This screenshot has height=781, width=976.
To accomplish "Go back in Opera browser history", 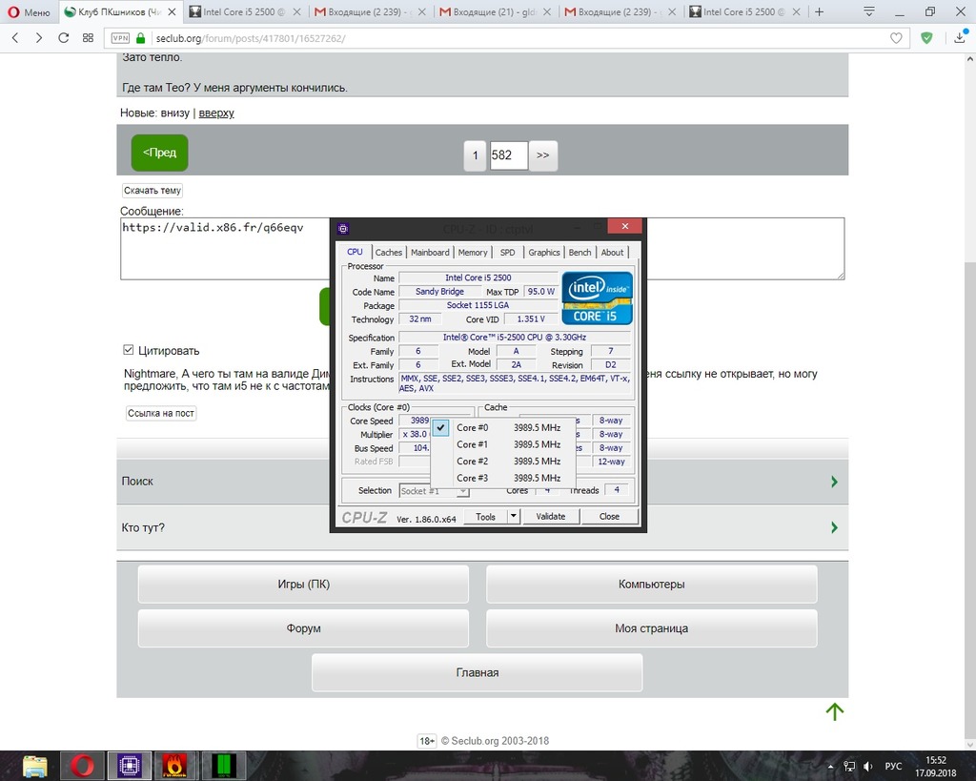I will pyautogui.click(x=15, y=38).
